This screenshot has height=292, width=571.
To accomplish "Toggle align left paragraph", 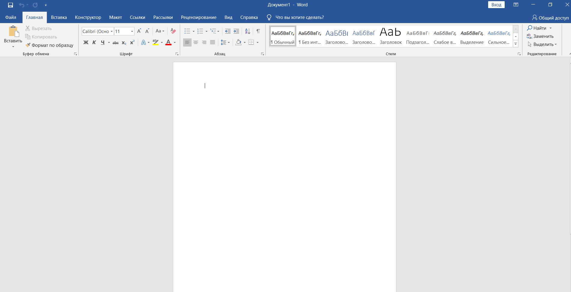I will [x=187, y=42].
